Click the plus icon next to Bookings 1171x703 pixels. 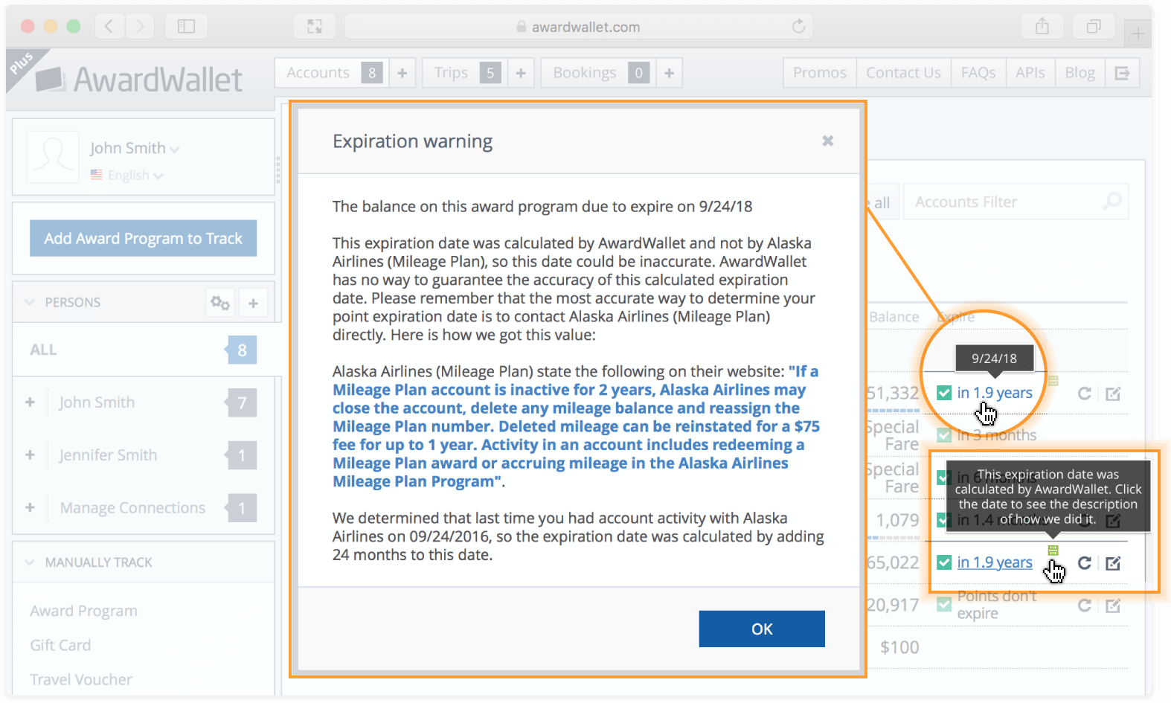(669, 73)
